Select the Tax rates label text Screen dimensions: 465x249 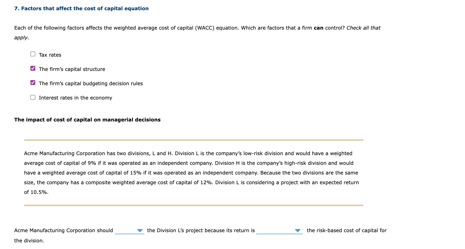coord(50,54)
